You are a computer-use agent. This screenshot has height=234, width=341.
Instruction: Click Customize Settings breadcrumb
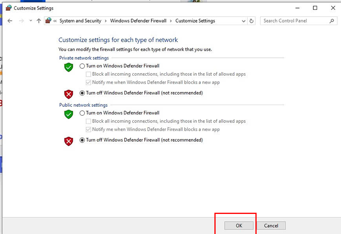click(x=195, y=21)
